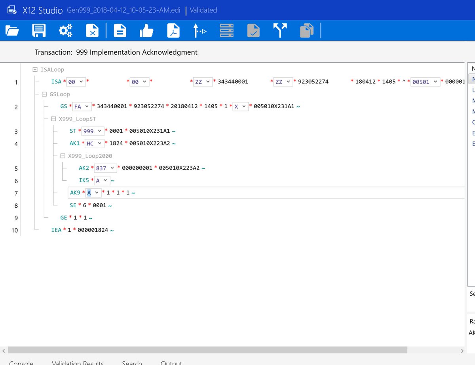Screen dimensions: 475x365
Task: Collapse the X999_LoopST node
Action: pyautogui.click(x=53, y=119)
